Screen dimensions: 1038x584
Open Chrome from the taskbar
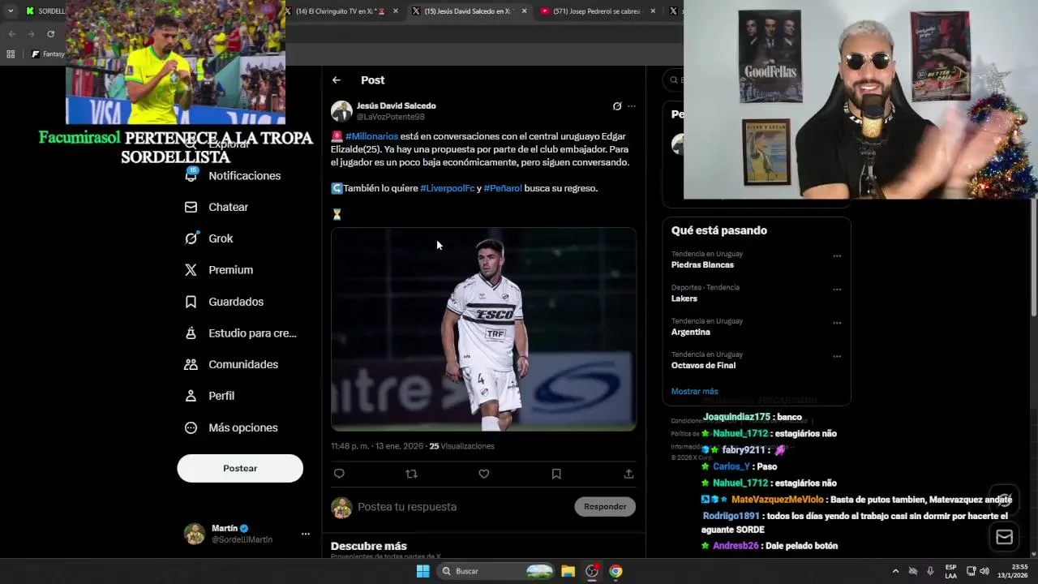pyautogui.click(x=616, y=571)
